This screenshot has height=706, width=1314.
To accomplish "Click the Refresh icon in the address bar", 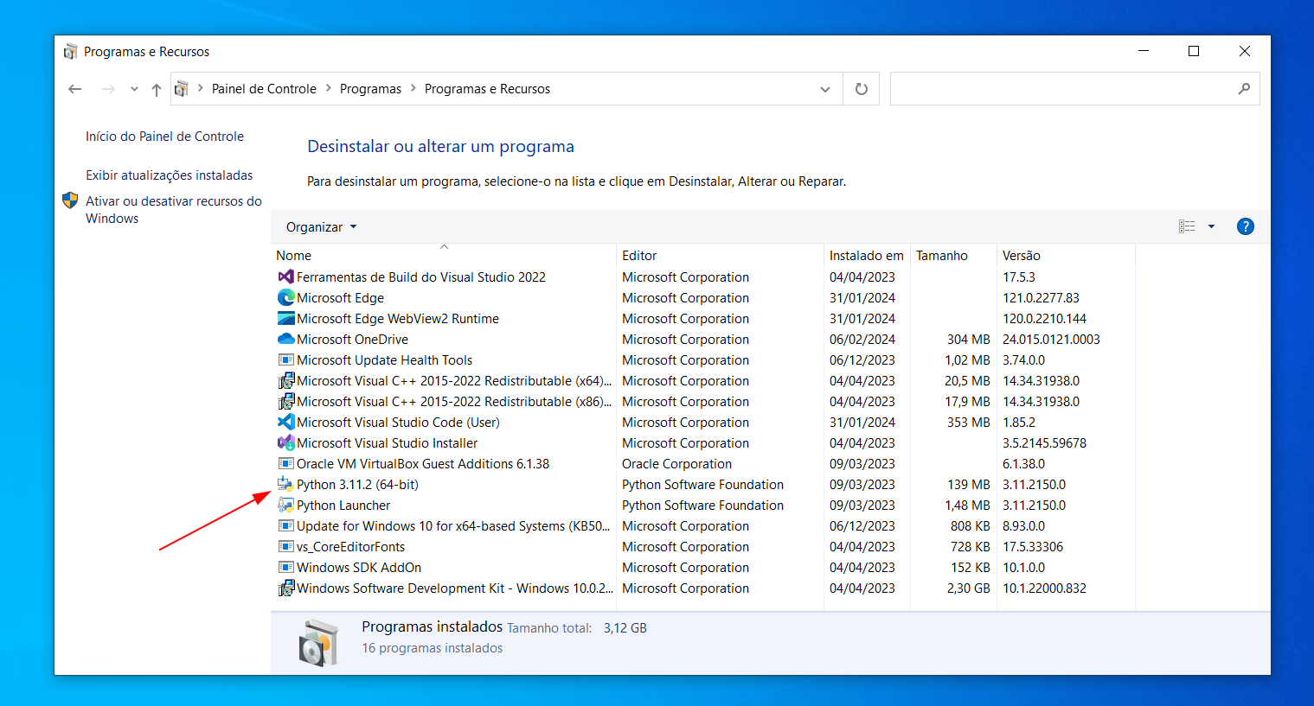I will pos(861,88).
